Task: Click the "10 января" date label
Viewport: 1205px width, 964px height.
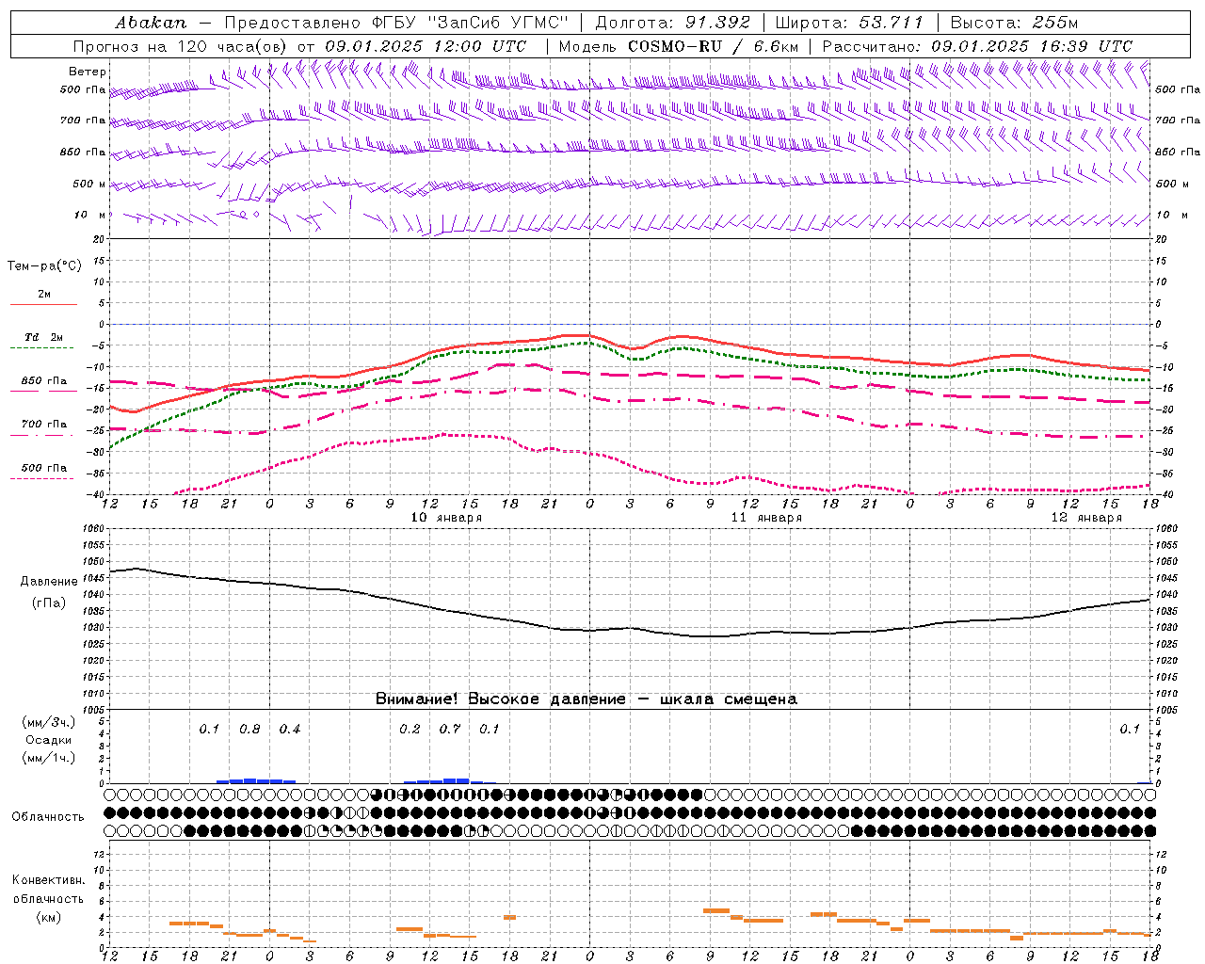Action: [x=446, y=518]
